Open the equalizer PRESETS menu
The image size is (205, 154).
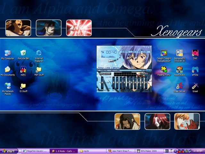(144, 73)
